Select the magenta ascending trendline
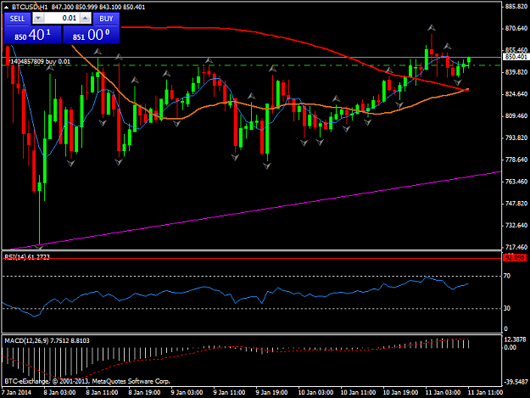 click(x=257, y=210)
